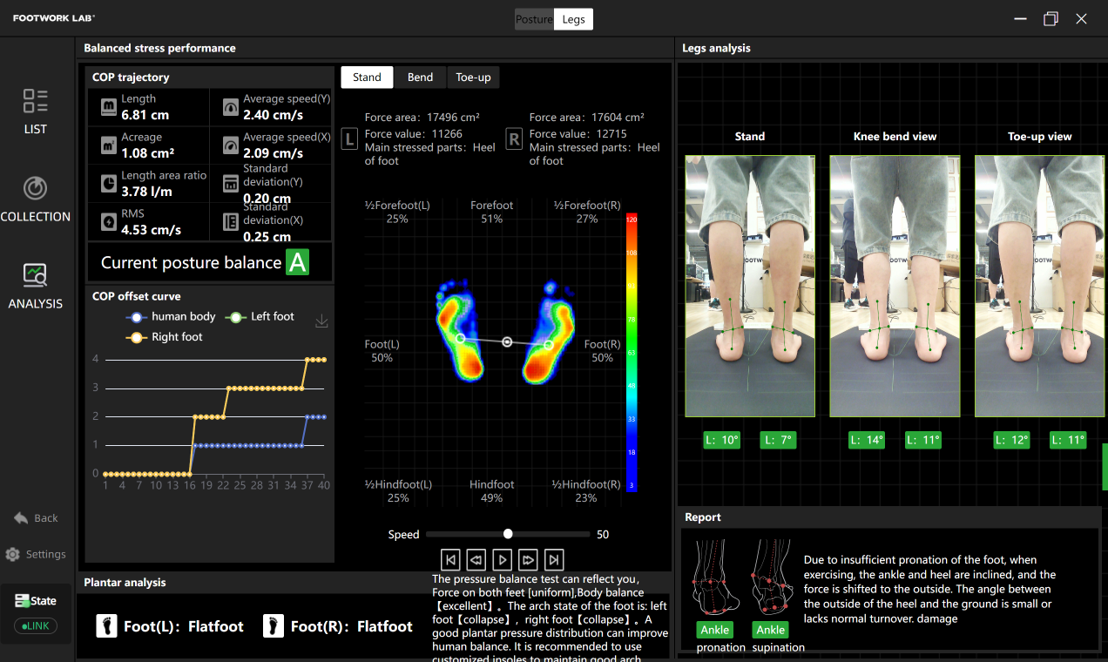Screen dimensions: 1108x662
Task: Toggle human body series in legend
Action: tap(172, 317)
